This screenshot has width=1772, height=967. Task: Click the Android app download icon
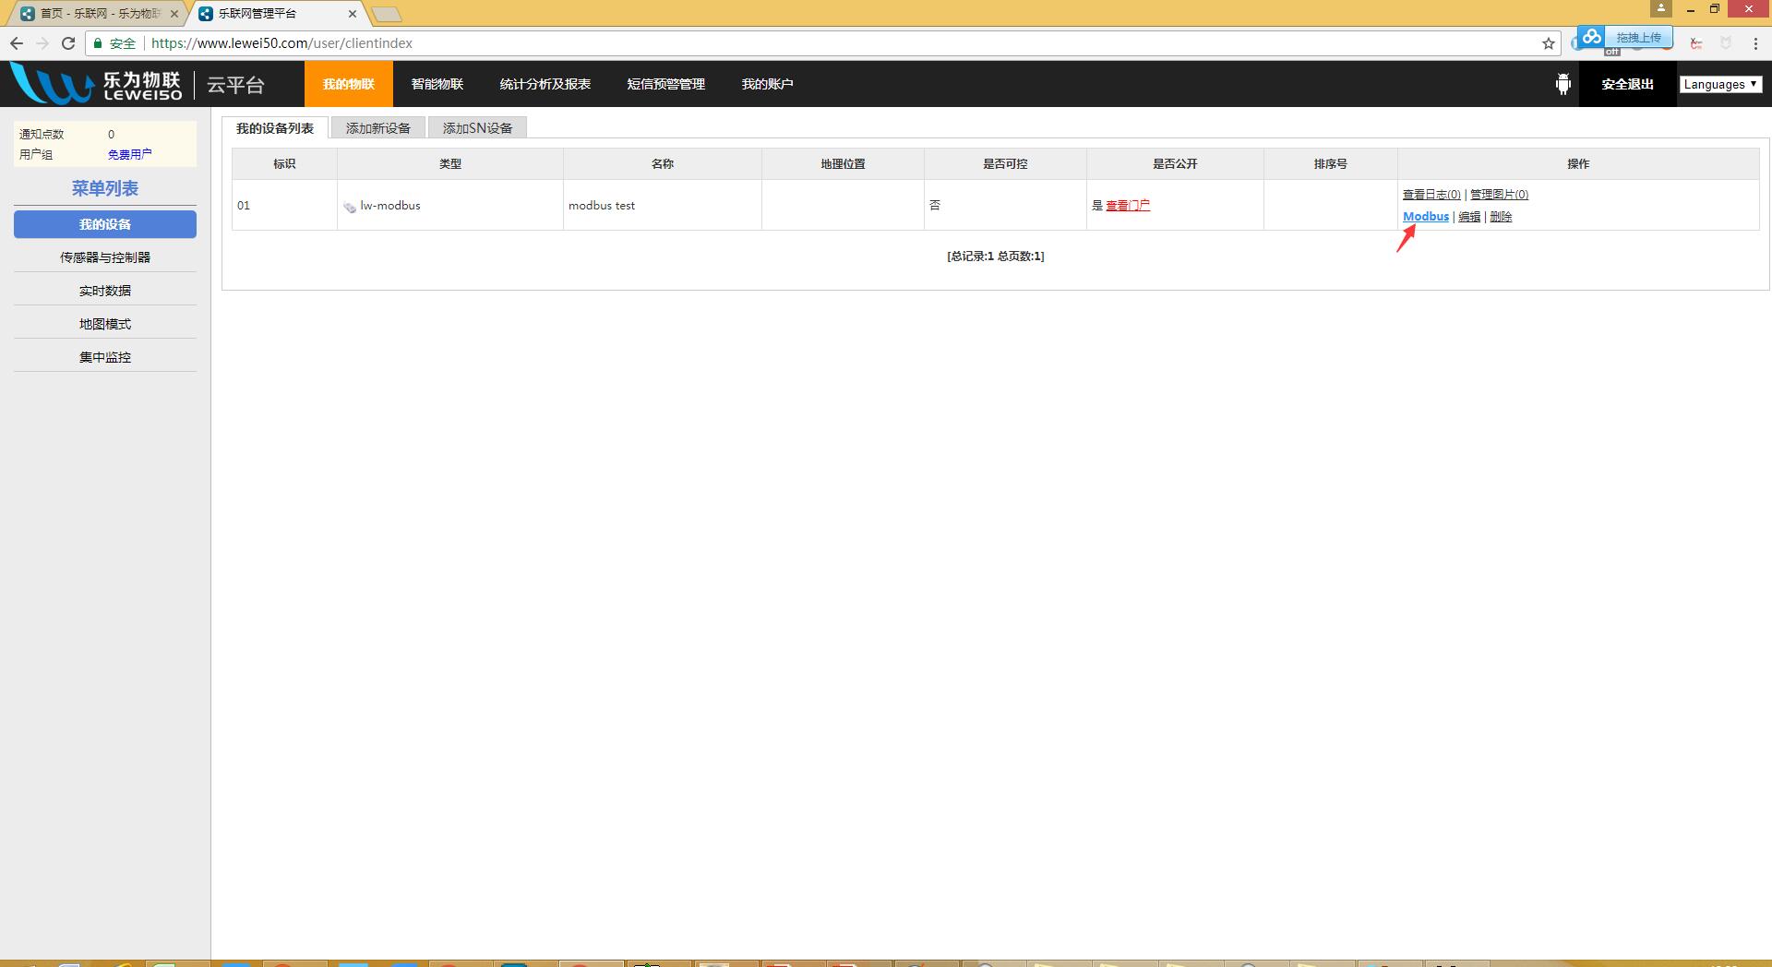[1562, 84]
